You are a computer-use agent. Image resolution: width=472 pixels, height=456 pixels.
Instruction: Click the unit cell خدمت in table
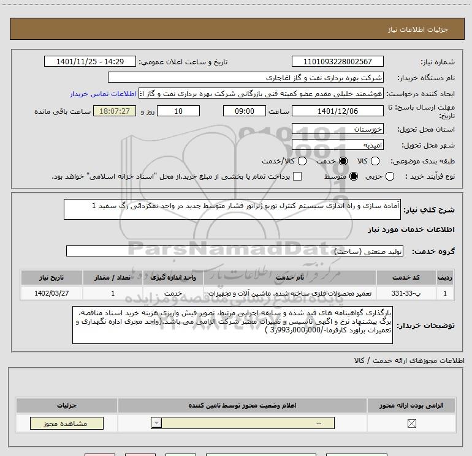[x=173, y=293]
